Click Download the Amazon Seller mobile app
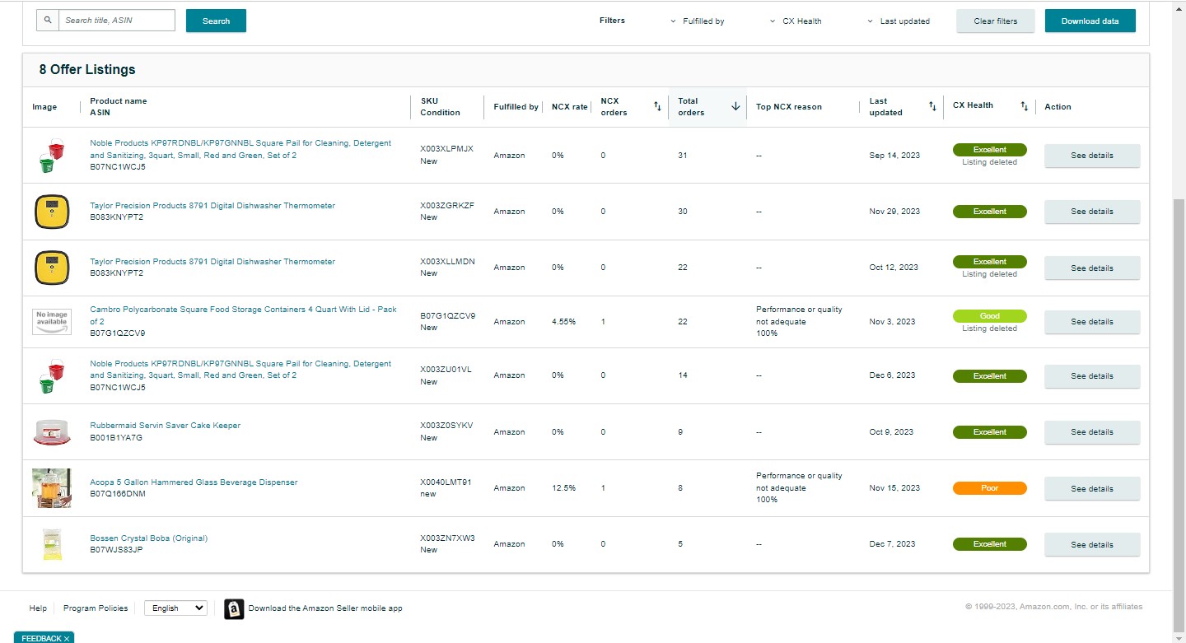 (x=325, y=608)
